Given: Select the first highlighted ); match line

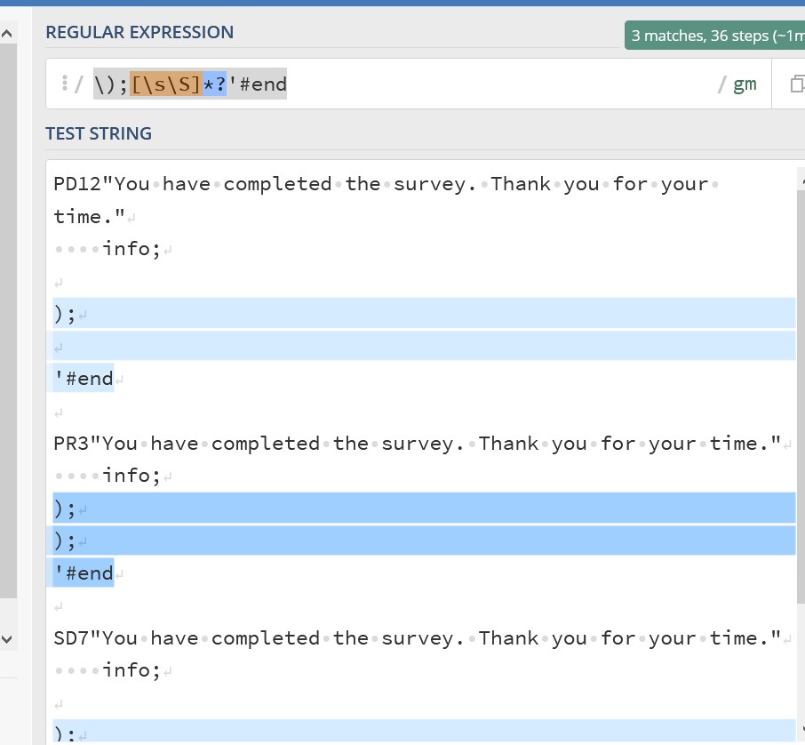Looking at the screenshot, I should coord(65,313).
